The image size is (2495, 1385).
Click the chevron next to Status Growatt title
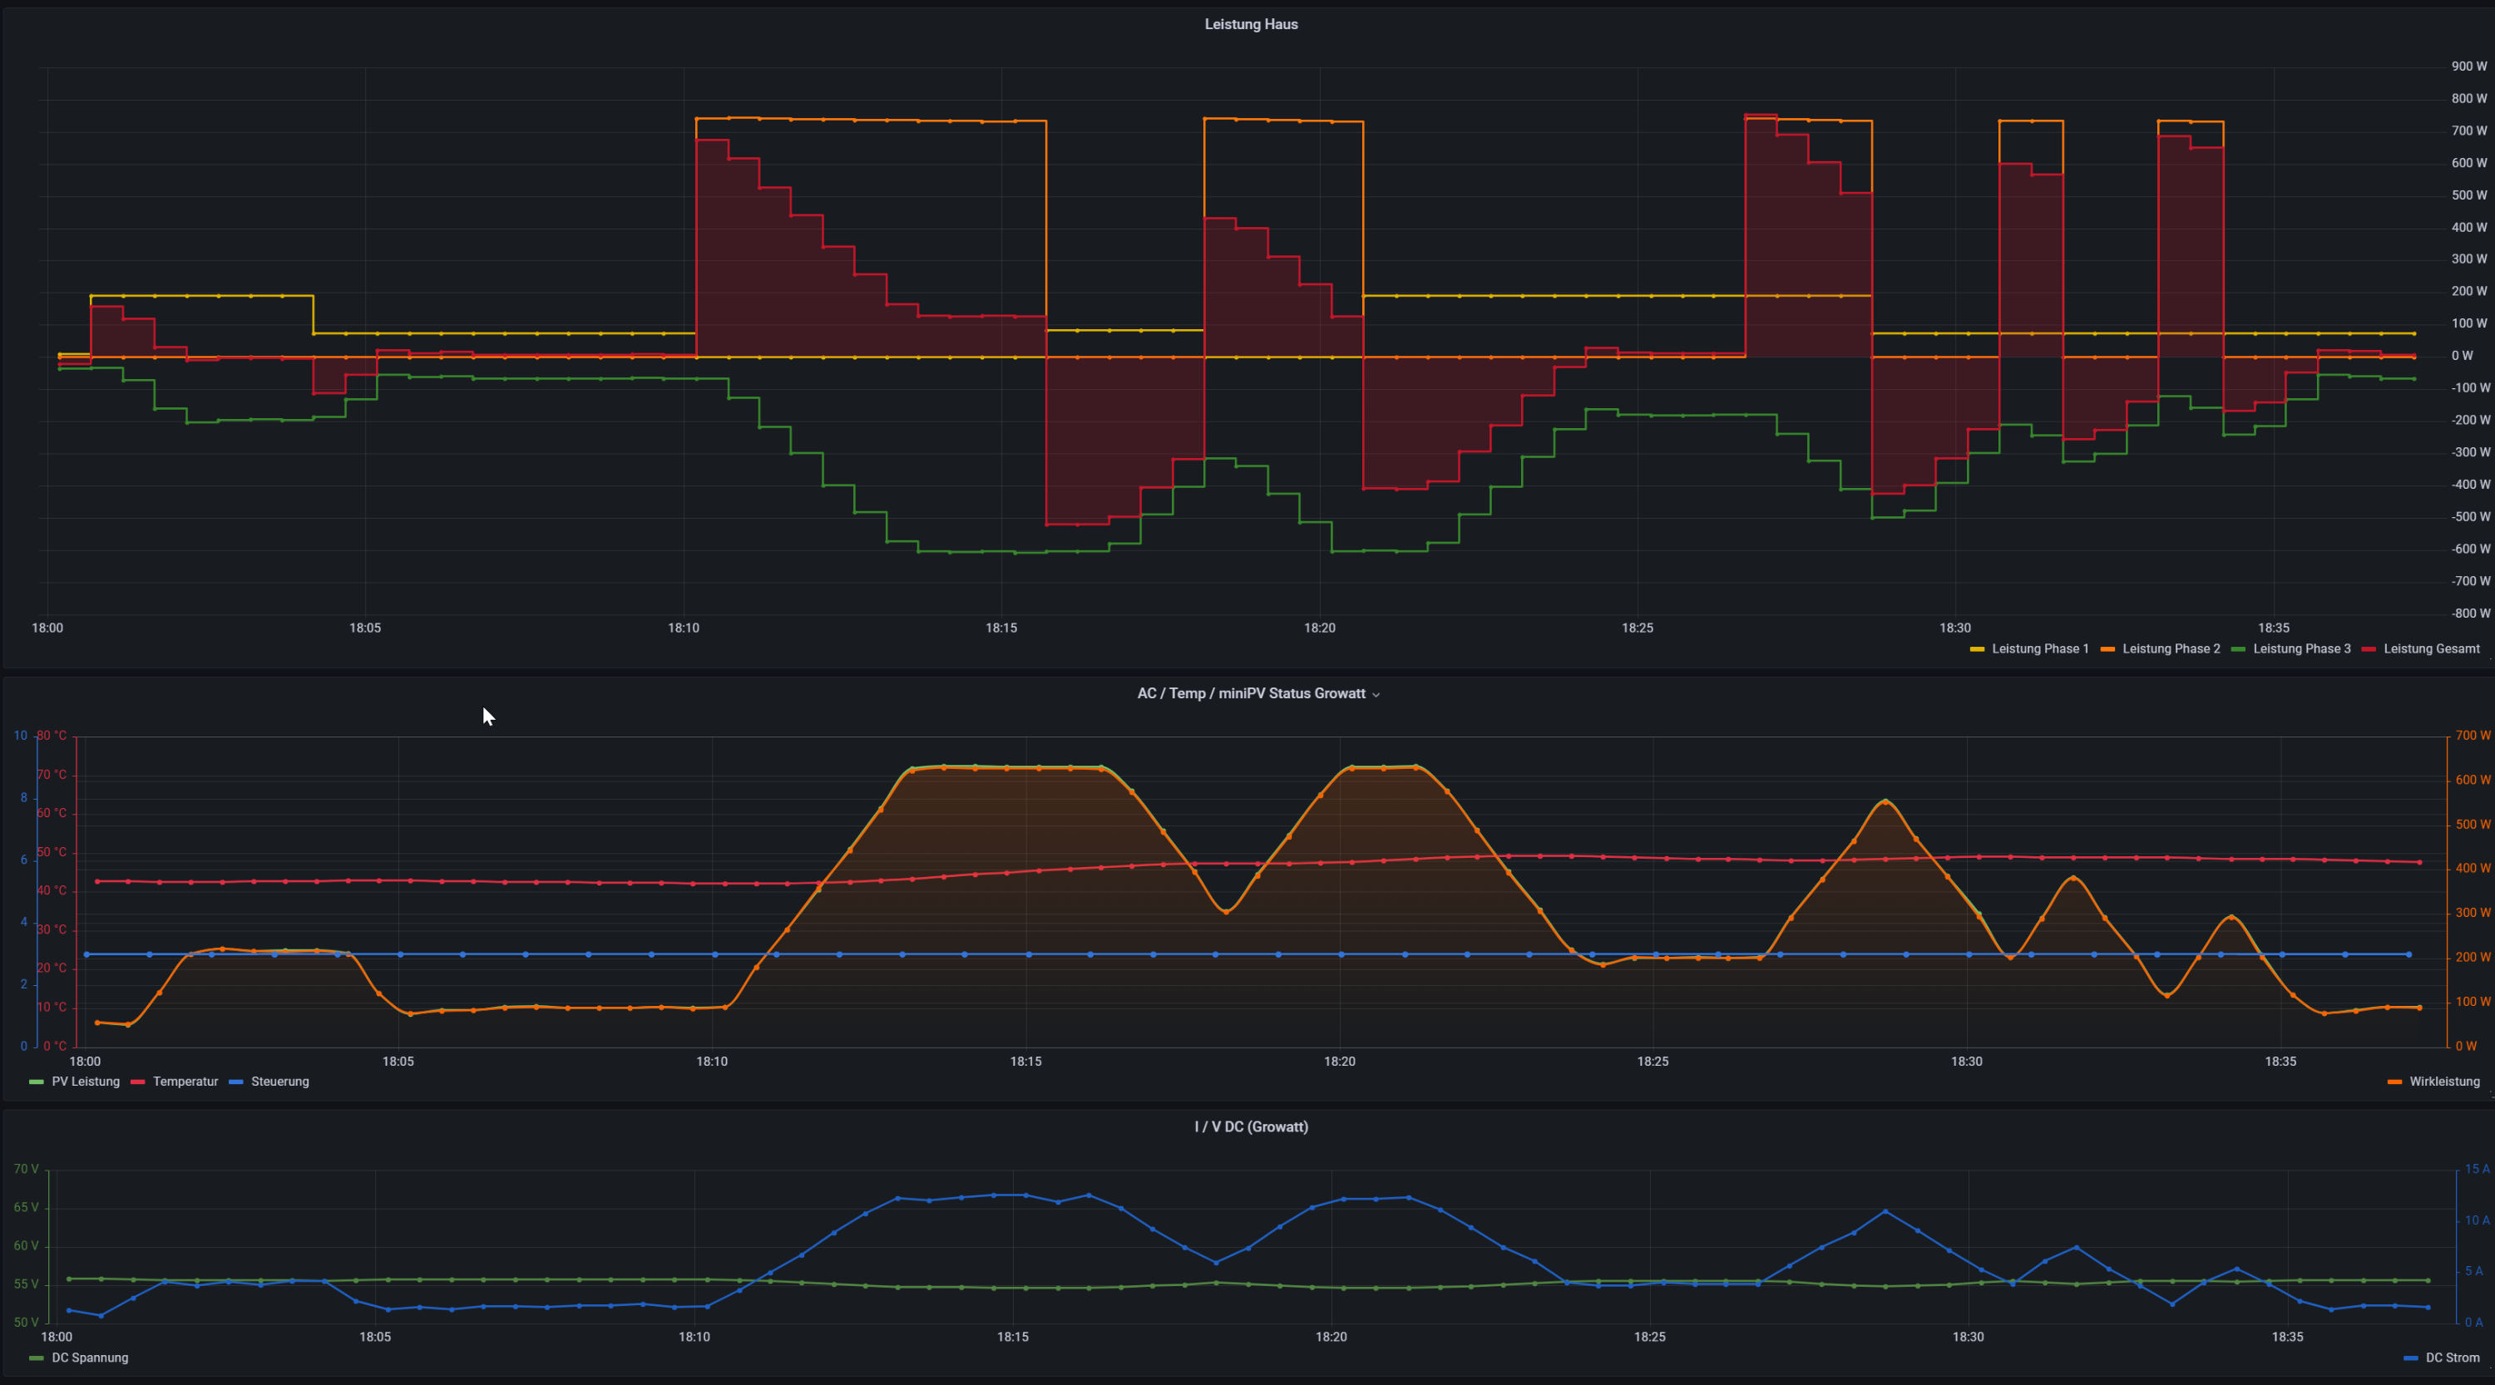1376,695
